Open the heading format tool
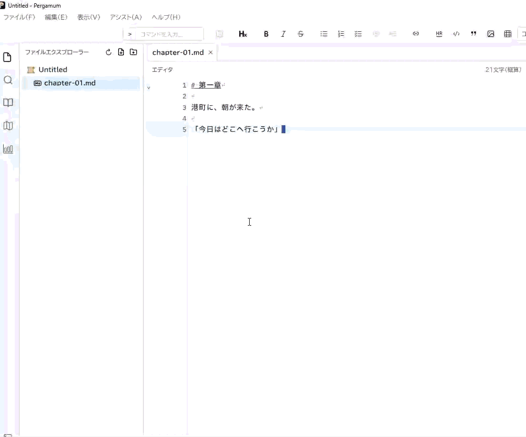This screenshot has height=437, width=526. (x=243, y=34)
